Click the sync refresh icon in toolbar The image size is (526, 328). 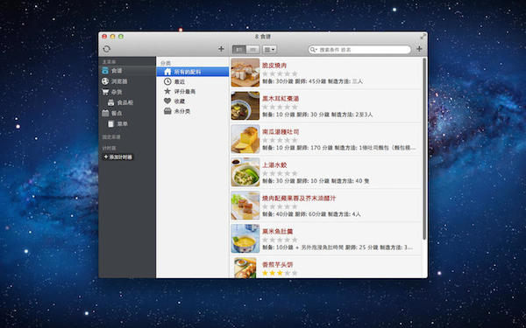pos(107,49)
